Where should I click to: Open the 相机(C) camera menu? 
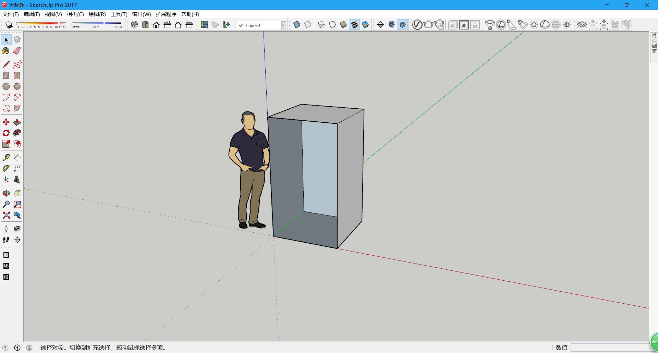75,14
